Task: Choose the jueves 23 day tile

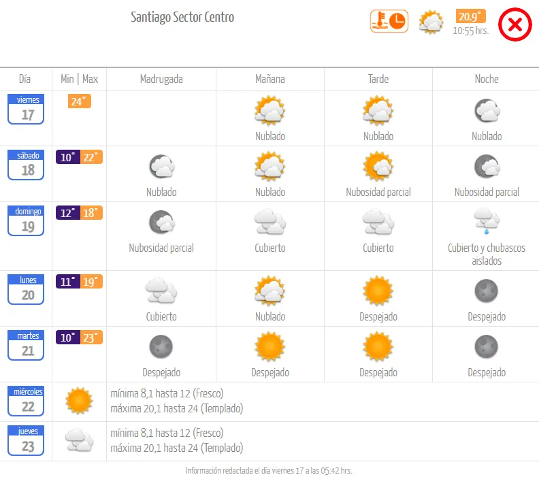Action: pyautogui.click(x=27, y=440)
